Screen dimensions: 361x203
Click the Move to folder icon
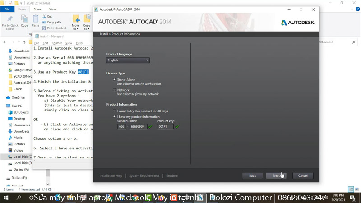pyautogui.click(x=76, y=19)
